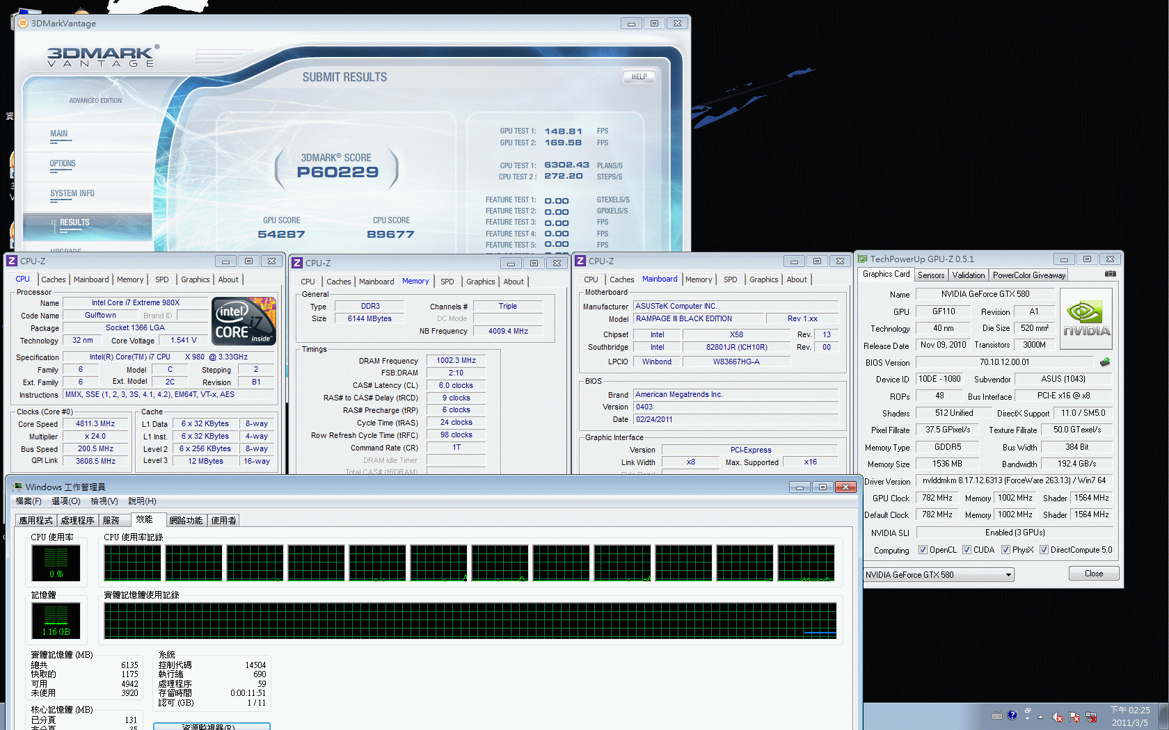Click the GPU-Z screenshot camera icon
1169x730 pixels.
(1110, 274)
